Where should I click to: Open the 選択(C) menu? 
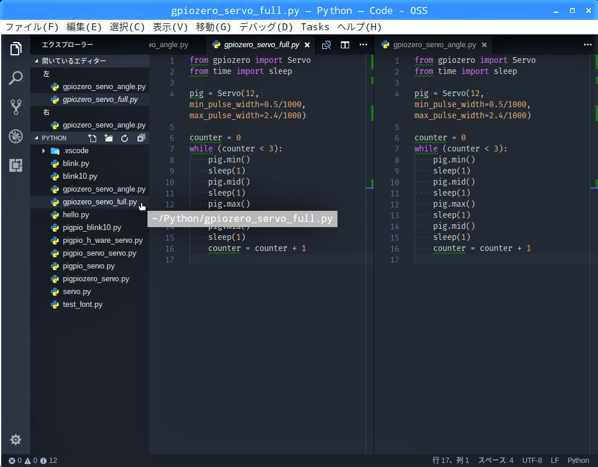pos(127,27)
